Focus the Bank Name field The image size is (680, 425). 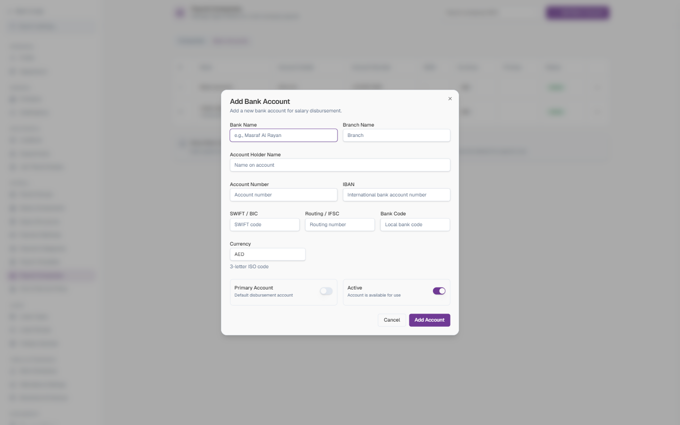[x=283, y=136]
